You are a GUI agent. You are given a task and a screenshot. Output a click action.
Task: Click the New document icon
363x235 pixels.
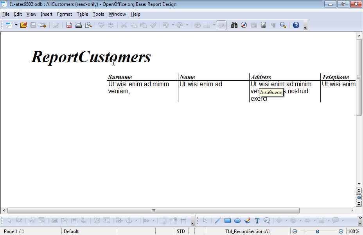[9, 25]
